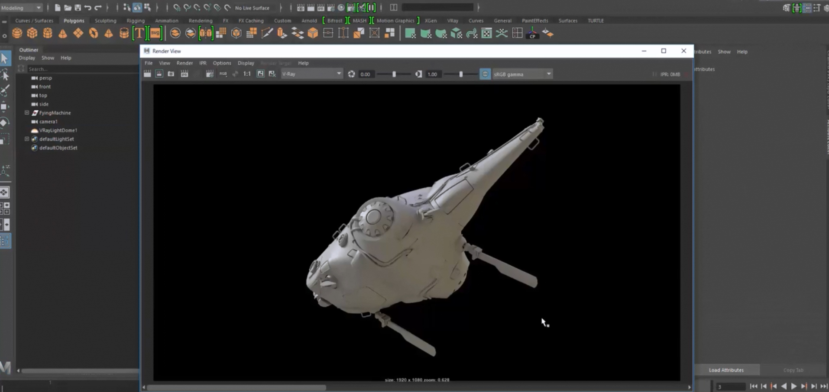The height and width of the screenshot is (392, 829).
Task: Click the SVG creation shelf icon
Action: (x=155, y=33)
